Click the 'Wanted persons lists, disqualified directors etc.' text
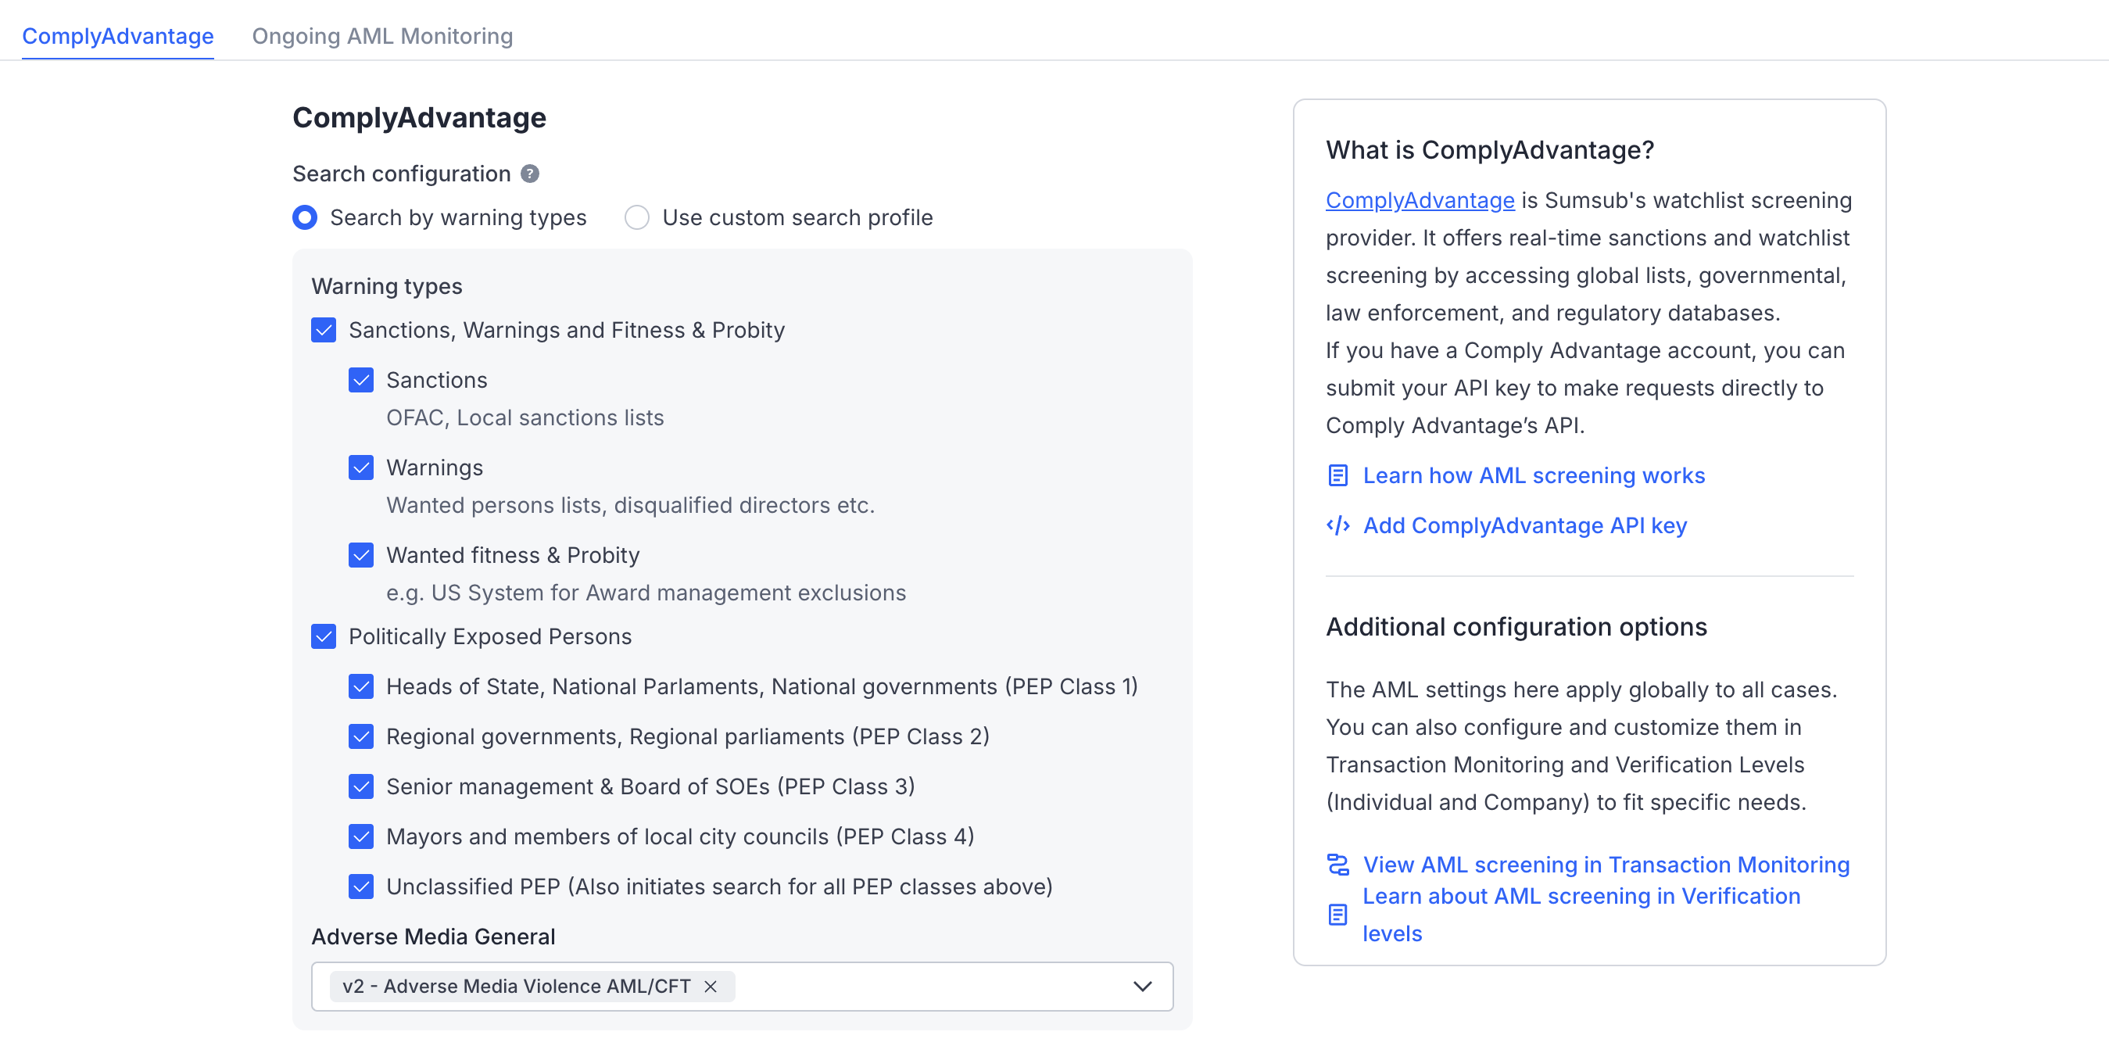Screen dimensions: 2109x1046 630,505
